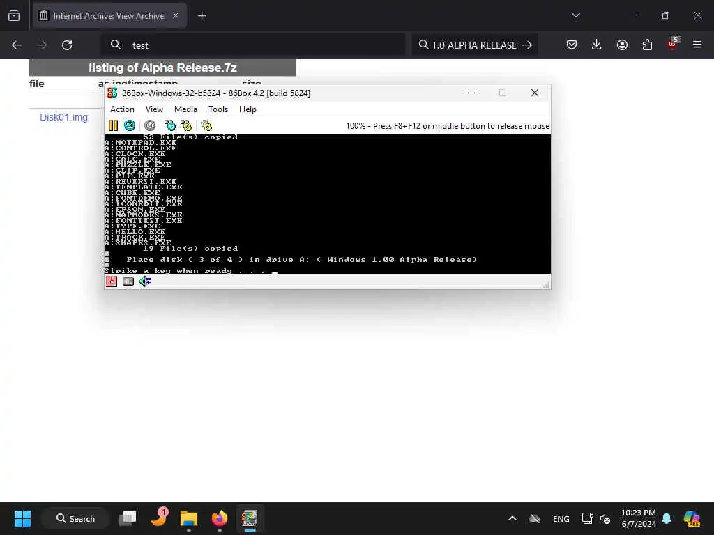Click the 86Box taskbar icon
714x535 pixels.
coord(250,518)
